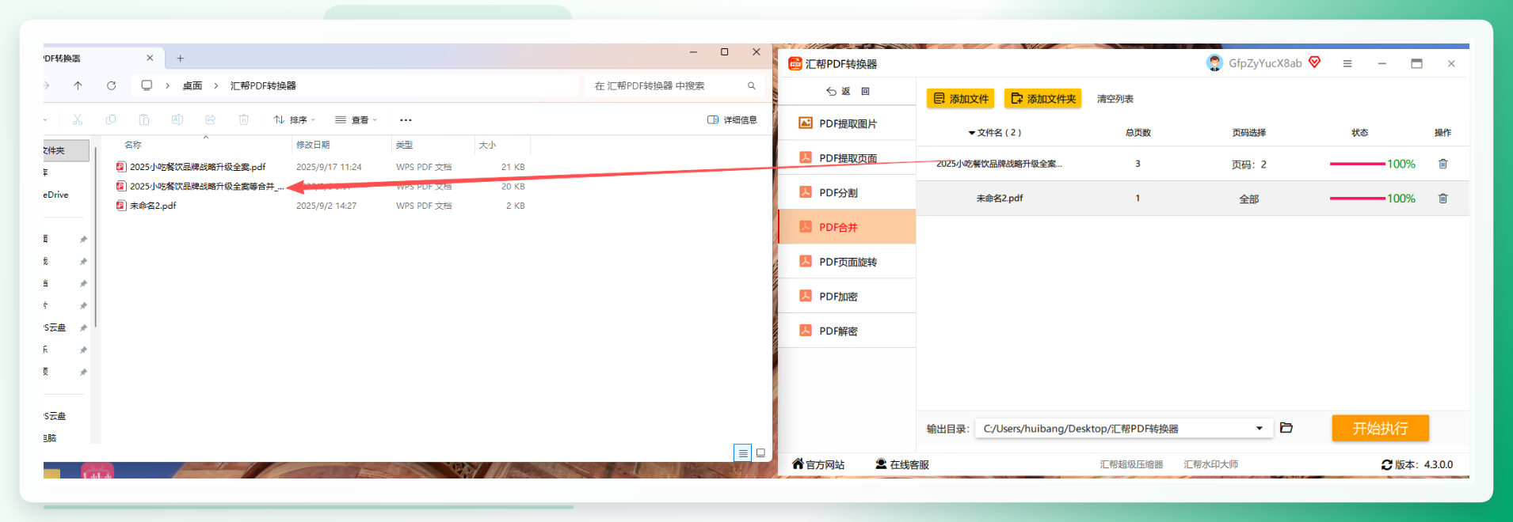Click the 页码: 2 page selection cell
The image size is (1513, 522).
pyautogui.click(x=1248, y=165)
